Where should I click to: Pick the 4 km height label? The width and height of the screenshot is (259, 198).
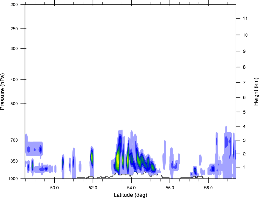(244, 126)
